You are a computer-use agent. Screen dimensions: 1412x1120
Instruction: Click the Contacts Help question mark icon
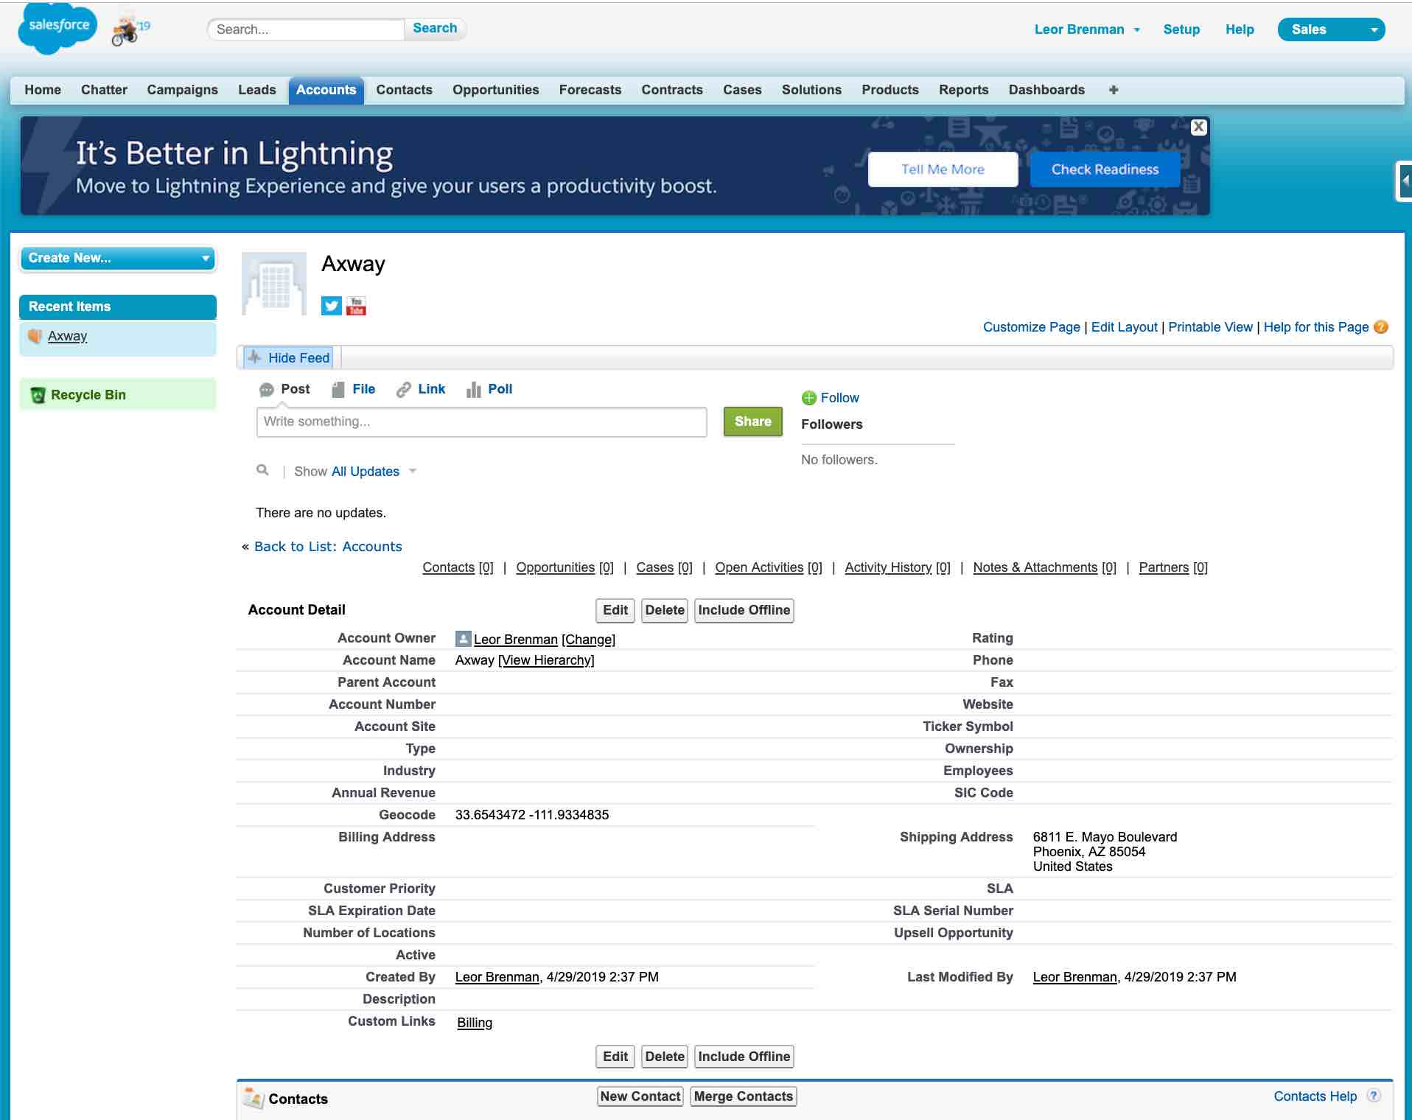(1373, 1096)
